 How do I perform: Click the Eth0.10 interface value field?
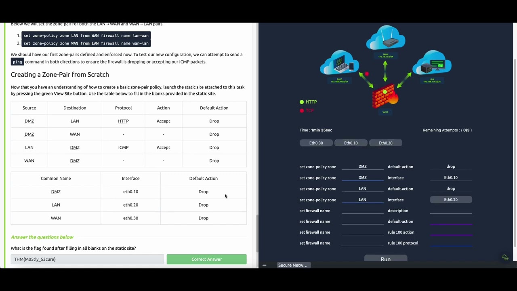pos(451,177)
